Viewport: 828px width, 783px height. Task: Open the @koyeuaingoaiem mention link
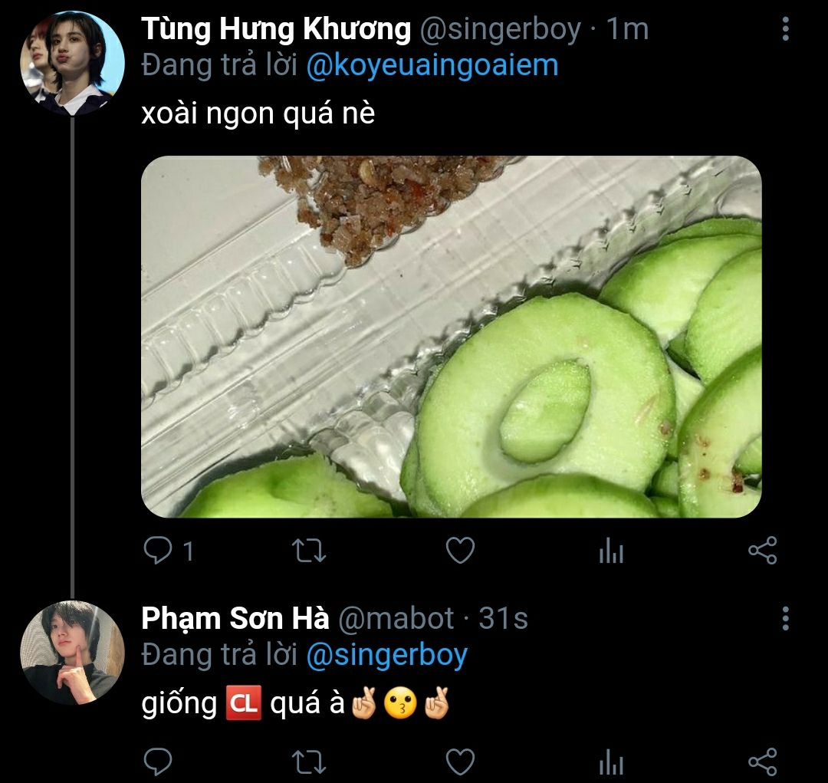(432, 66)
